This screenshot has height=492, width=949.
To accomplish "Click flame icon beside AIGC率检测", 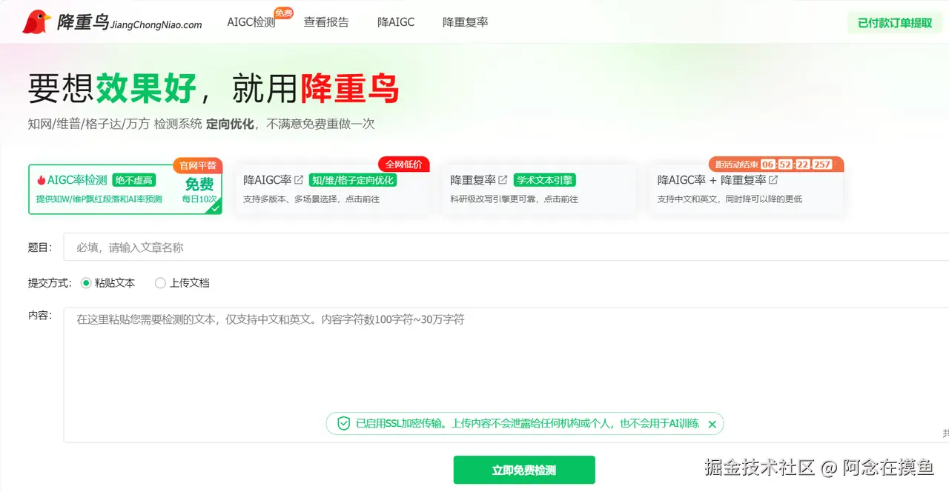I will pyautogui.click(x=41, y=180).
